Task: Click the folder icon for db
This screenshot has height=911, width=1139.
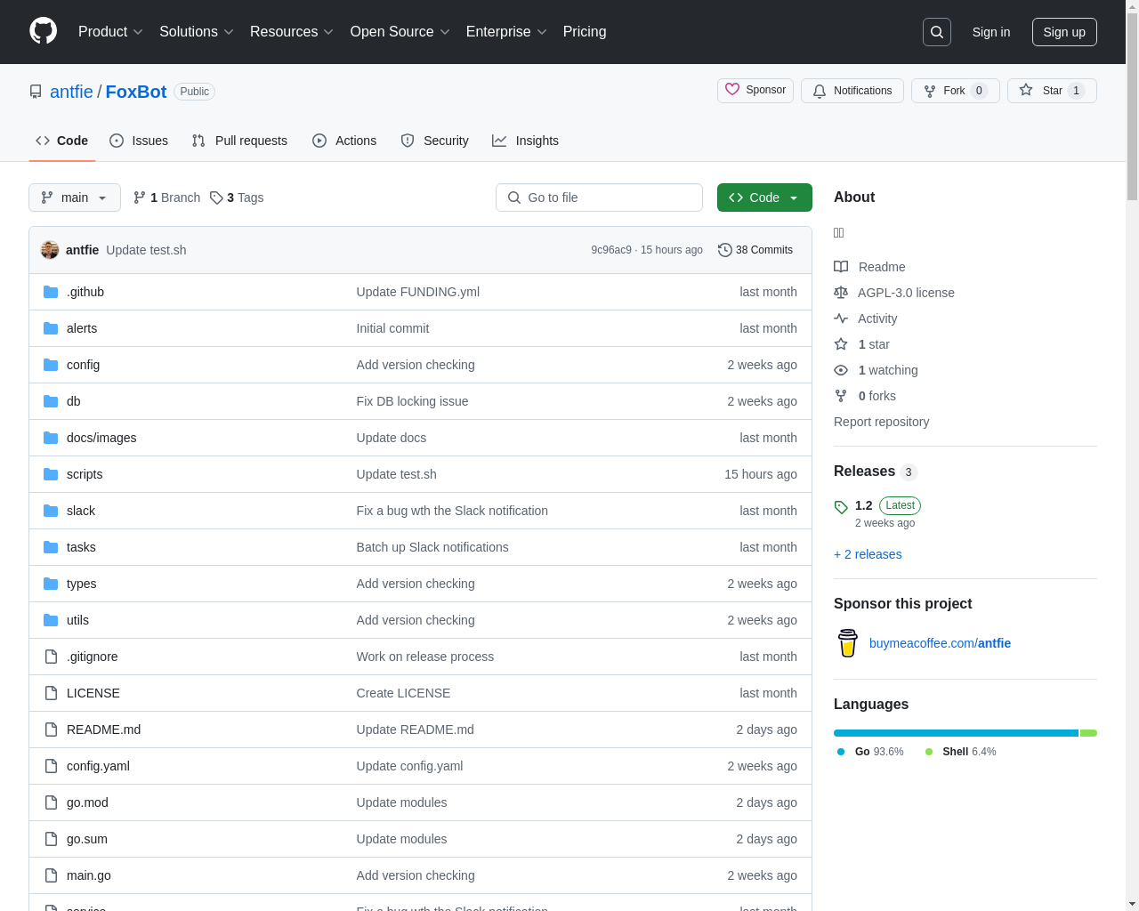Action: [51, 401]
